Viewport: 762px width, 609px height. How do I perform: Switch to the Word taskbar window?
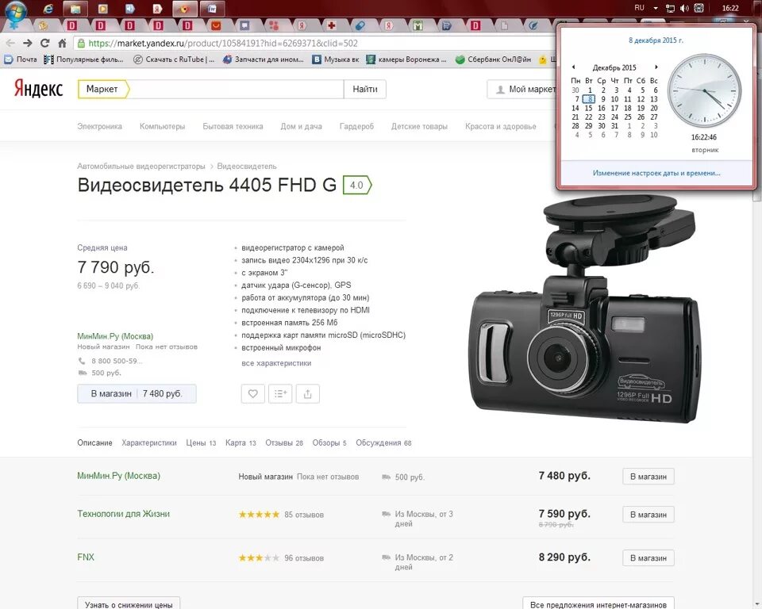click(212, 9)
